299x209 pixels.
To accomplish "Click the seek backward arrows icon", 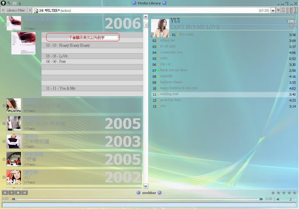I will [x=13, y=199].
